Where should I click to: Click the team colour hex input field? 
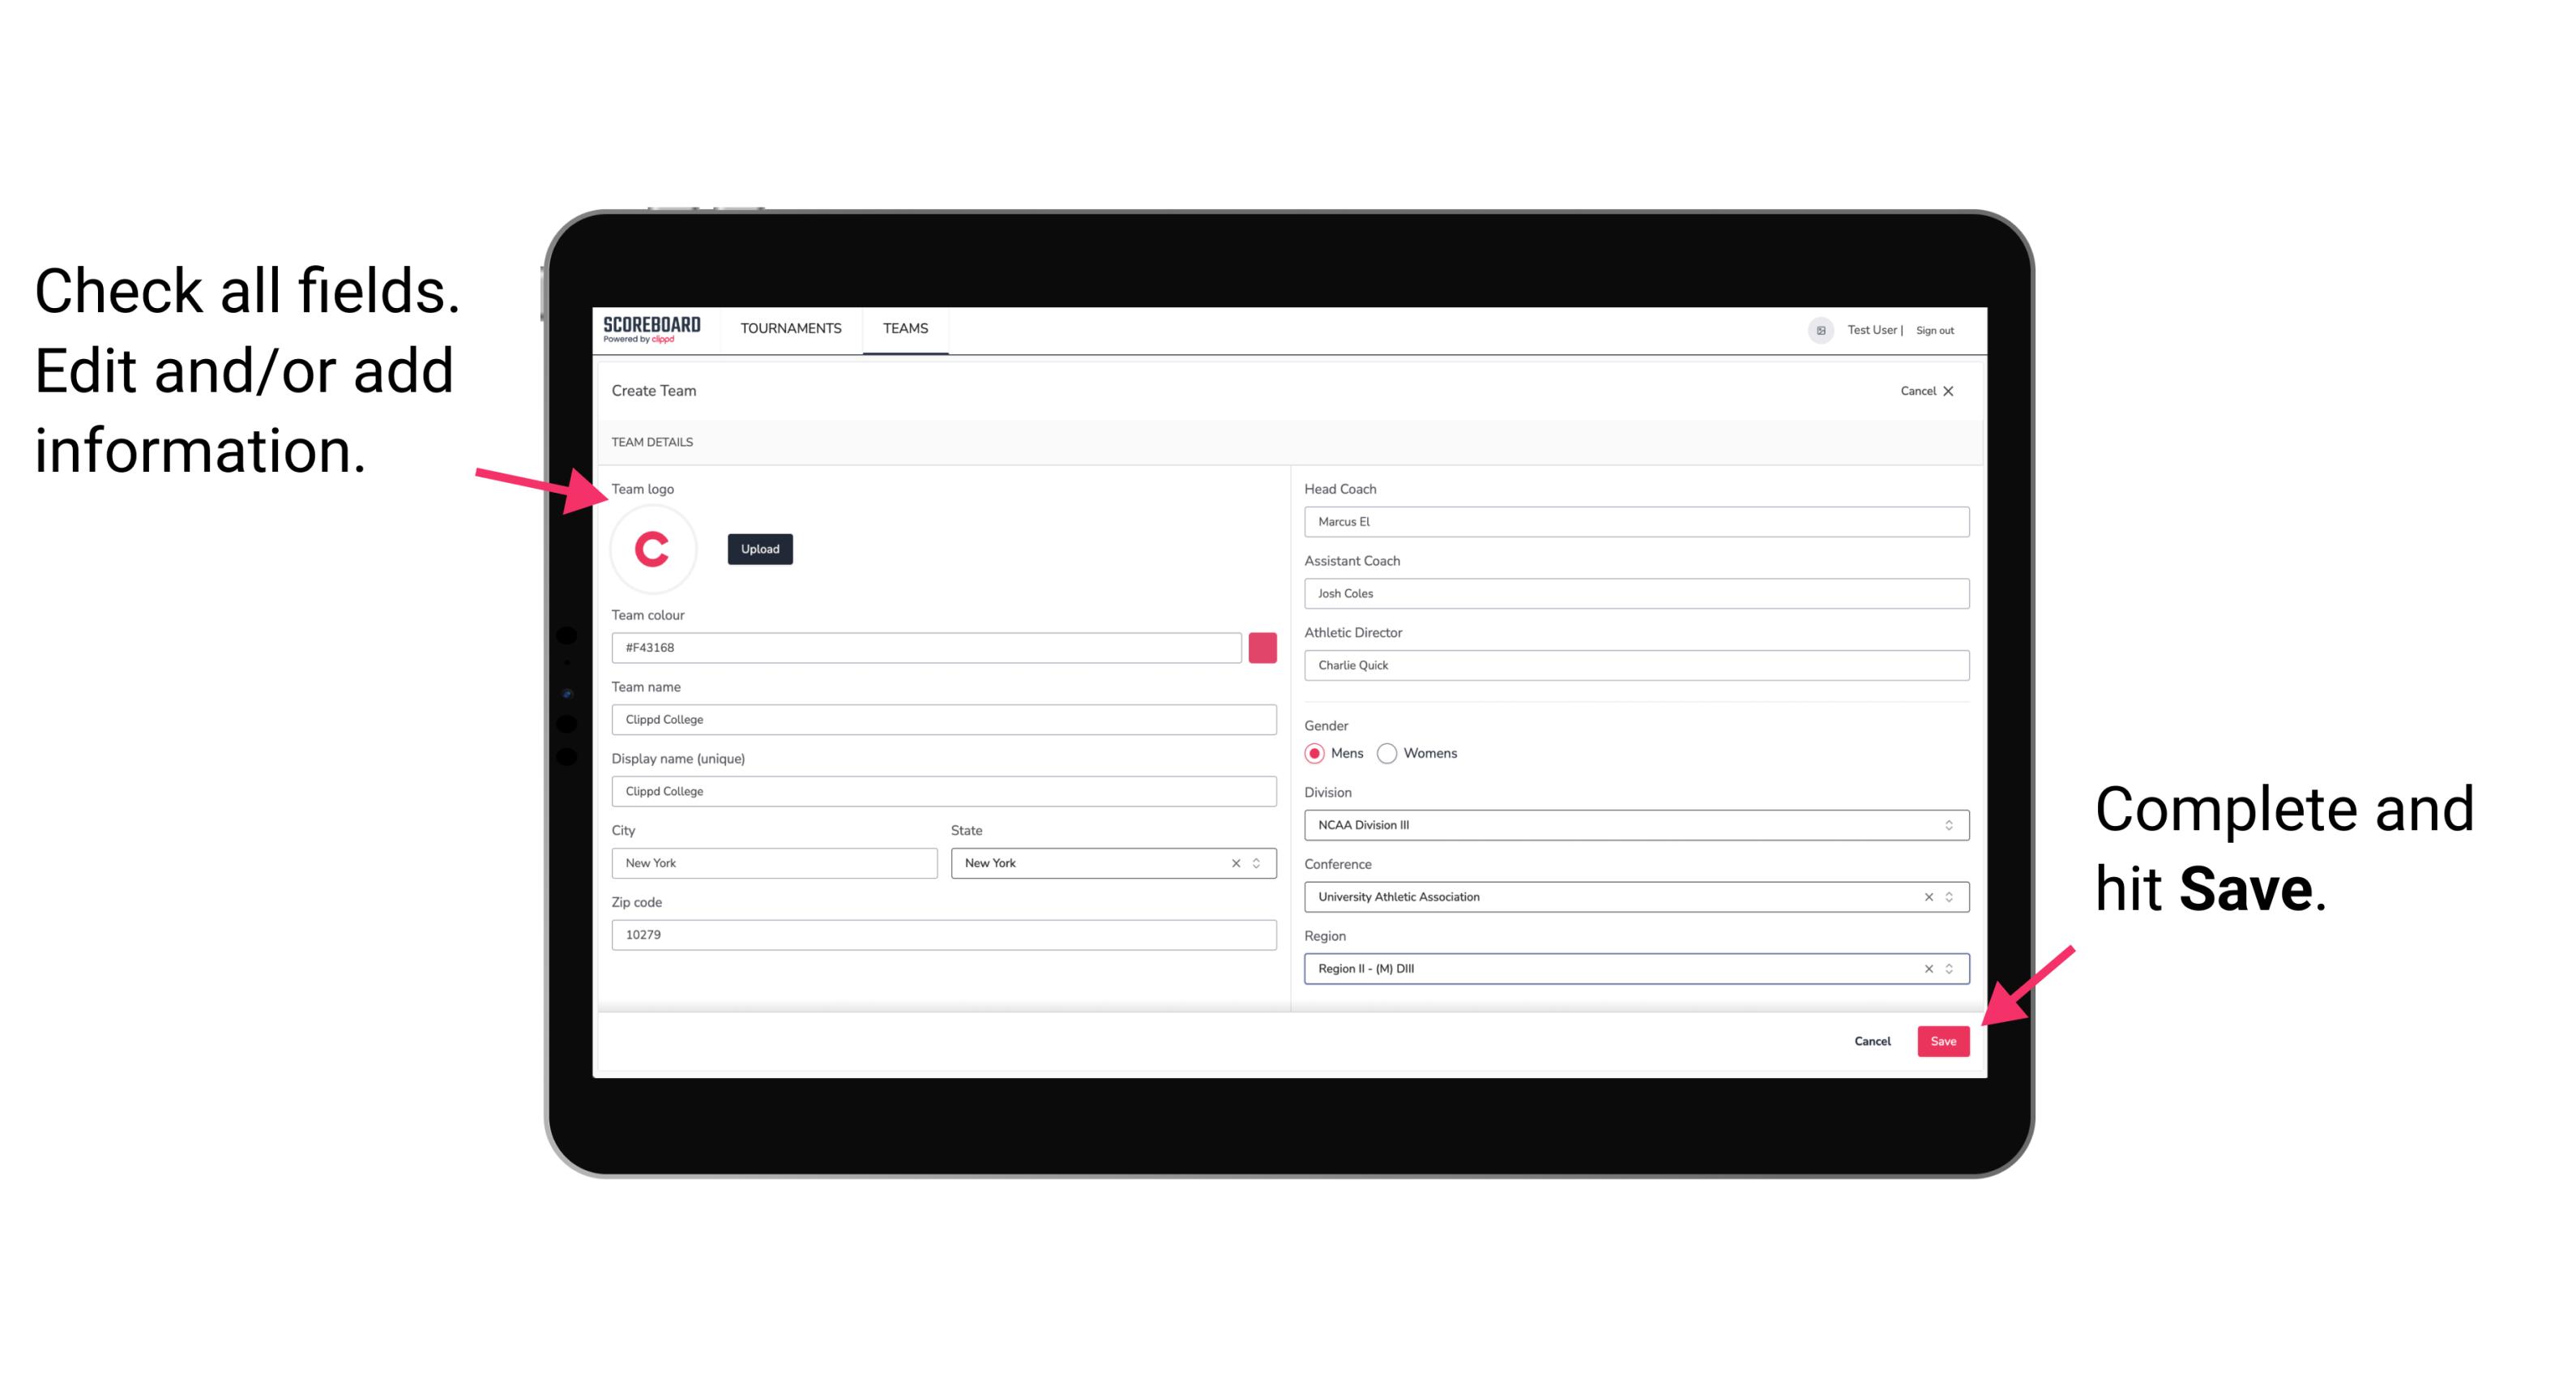926,647
